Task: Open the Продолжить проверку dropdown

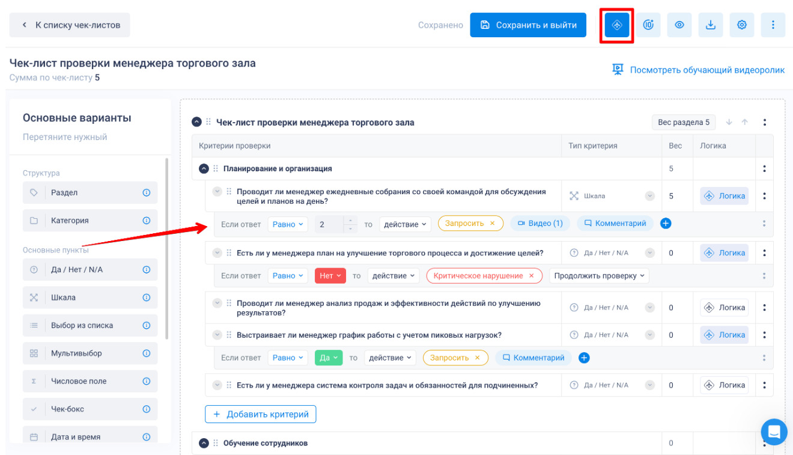Action: [x=599, y=276]
